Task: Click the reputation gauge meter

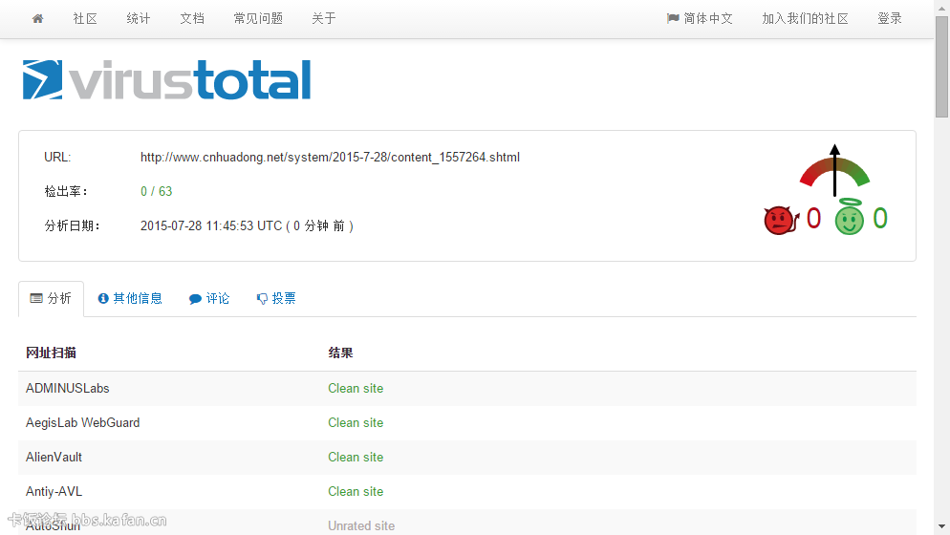Action: point(835,170)
